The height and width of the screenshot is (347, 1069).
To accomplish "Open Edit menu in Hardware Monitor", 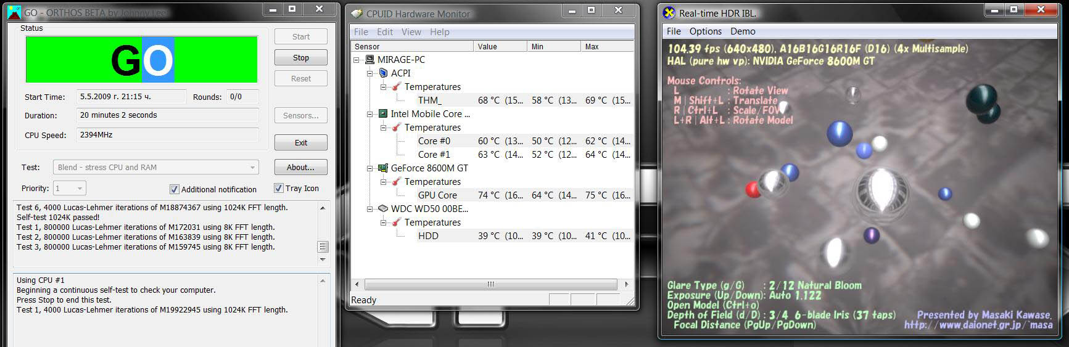I will (385, 32).
